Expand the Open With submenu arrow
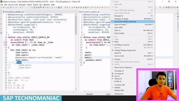Image resolution: width=179 pixels, height=101 pixels. pyautogui.click(x=153, y=27)
